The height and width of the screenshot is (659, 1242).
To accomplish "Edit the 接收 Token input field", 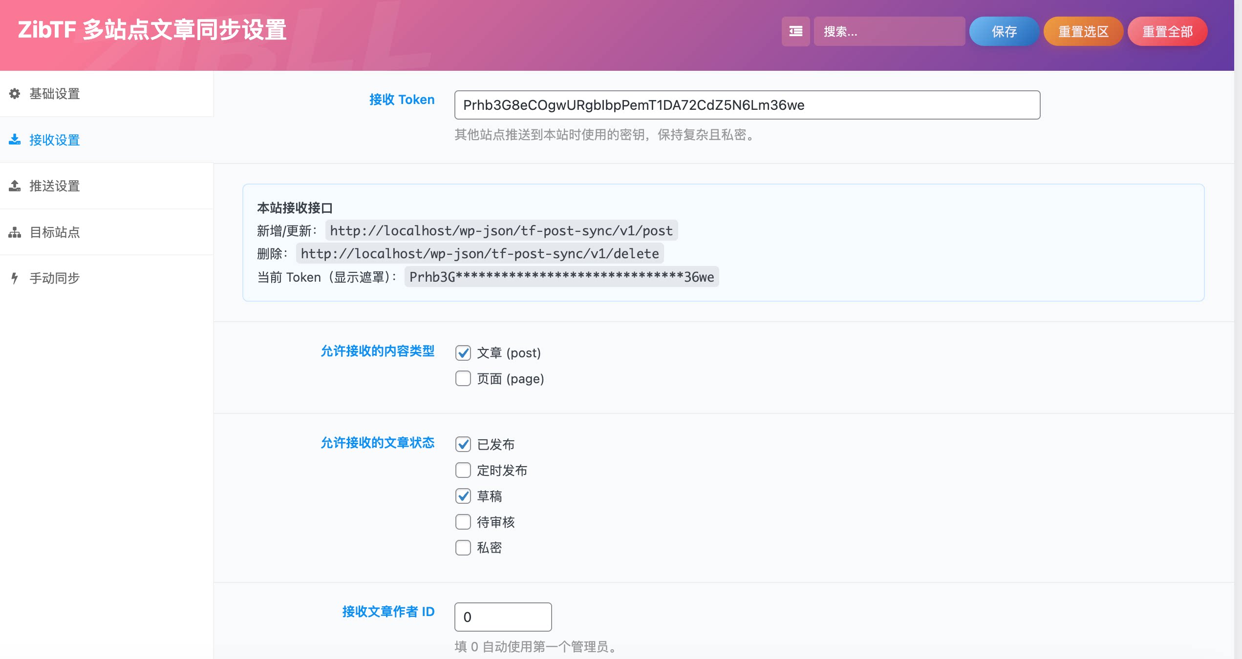I will 747,104.
